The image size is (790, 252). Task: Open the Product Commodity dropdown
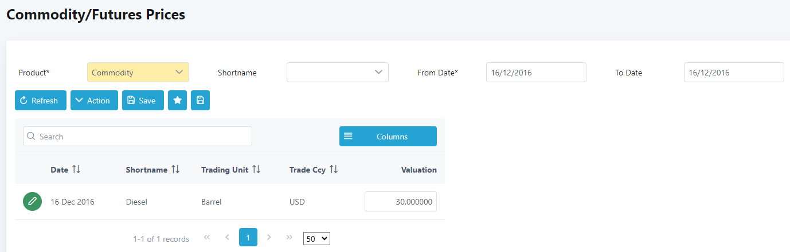[138, 73]
